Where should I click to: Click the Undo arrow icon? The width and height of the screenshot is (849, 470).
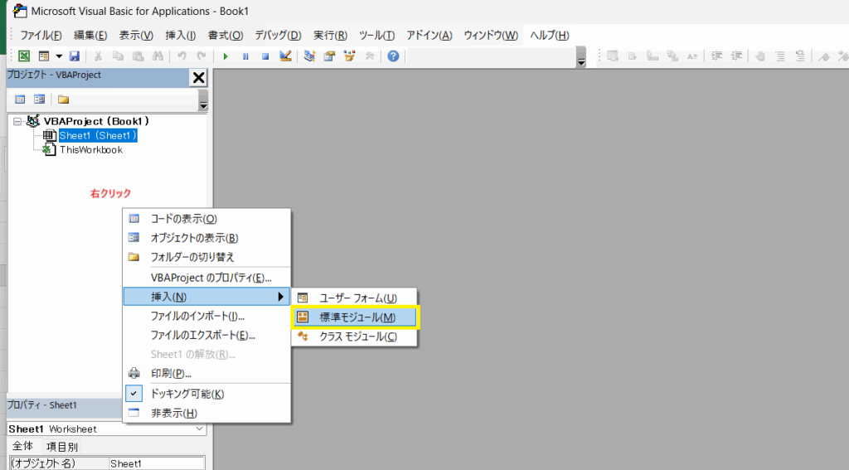[x=182, y=56]
